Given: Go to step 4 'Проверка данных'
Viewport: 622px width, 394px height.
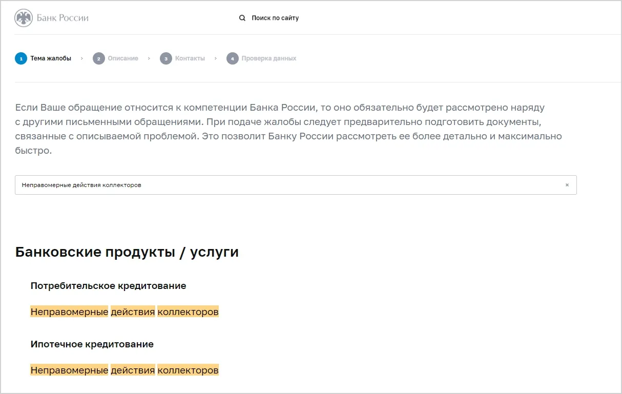Looking at the screenshot, I should (261, 58).
